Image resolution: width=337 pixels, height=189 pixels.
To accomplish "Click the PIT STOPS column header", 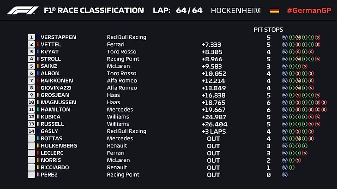I will pyautogui.click(x=268, y=30).
